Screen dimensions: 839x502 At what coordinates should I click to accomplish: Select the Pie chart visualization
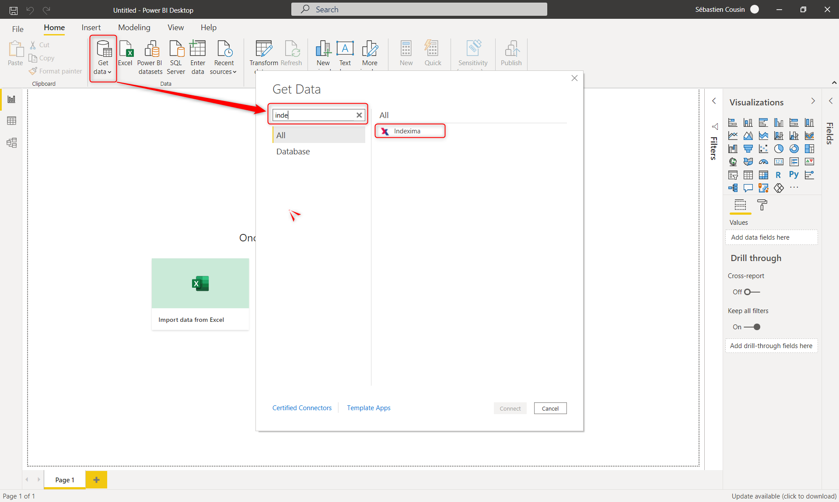click(x=779, y=149)
